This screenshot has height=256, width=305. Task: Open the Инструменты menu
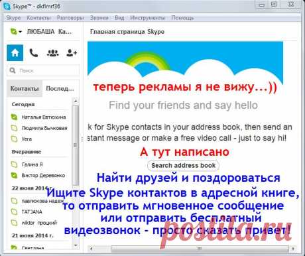pos(148,18)
